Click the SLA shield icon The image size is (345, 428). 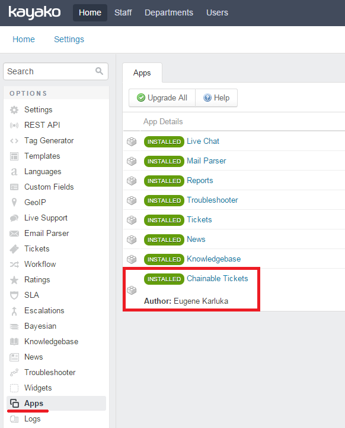[14, 295]
